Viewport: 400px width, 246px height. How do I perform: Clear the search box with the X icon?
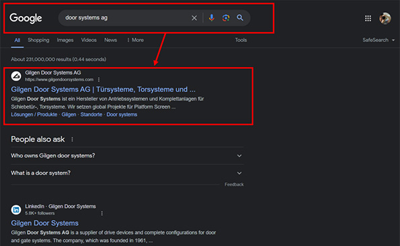[x=194, y=18]
